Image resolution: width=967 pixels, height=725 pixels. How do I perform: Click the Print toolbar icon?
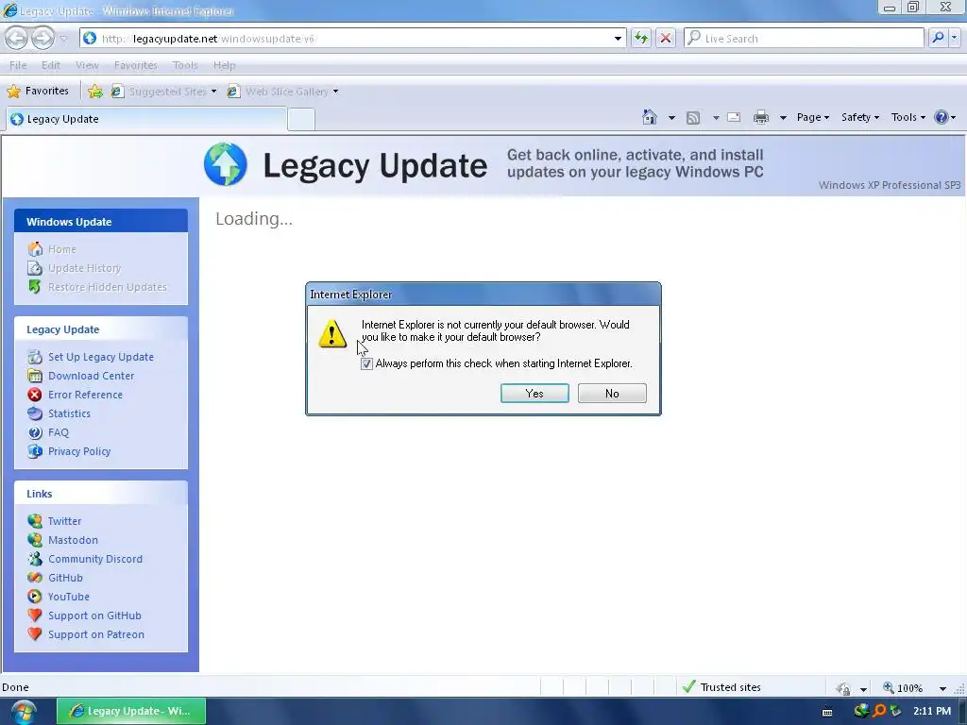[x=761, y=117]
